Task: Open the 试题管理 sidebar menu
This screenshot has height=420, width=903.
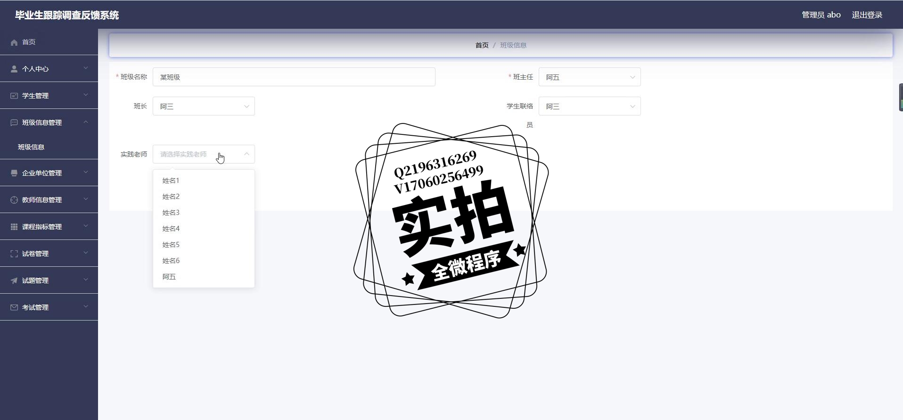Action: pyautogui.click(x=49, y=280)
